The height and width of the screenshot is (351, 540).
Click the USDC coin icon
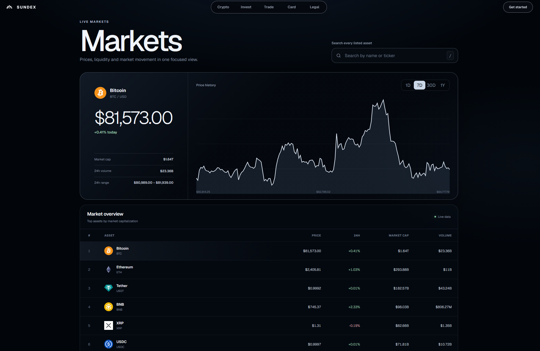(109, 344)
